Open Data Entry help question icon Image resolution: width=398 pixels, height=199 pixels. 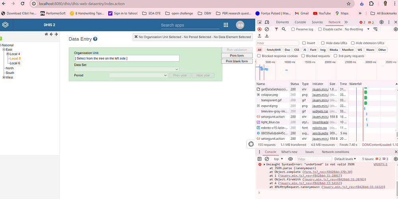point(95,39)
